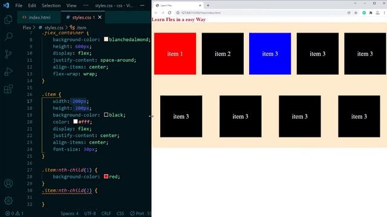Click the VS Code logo icon
Image resolution: width=387 pixels, height=217 pixels.
(6, 5)
